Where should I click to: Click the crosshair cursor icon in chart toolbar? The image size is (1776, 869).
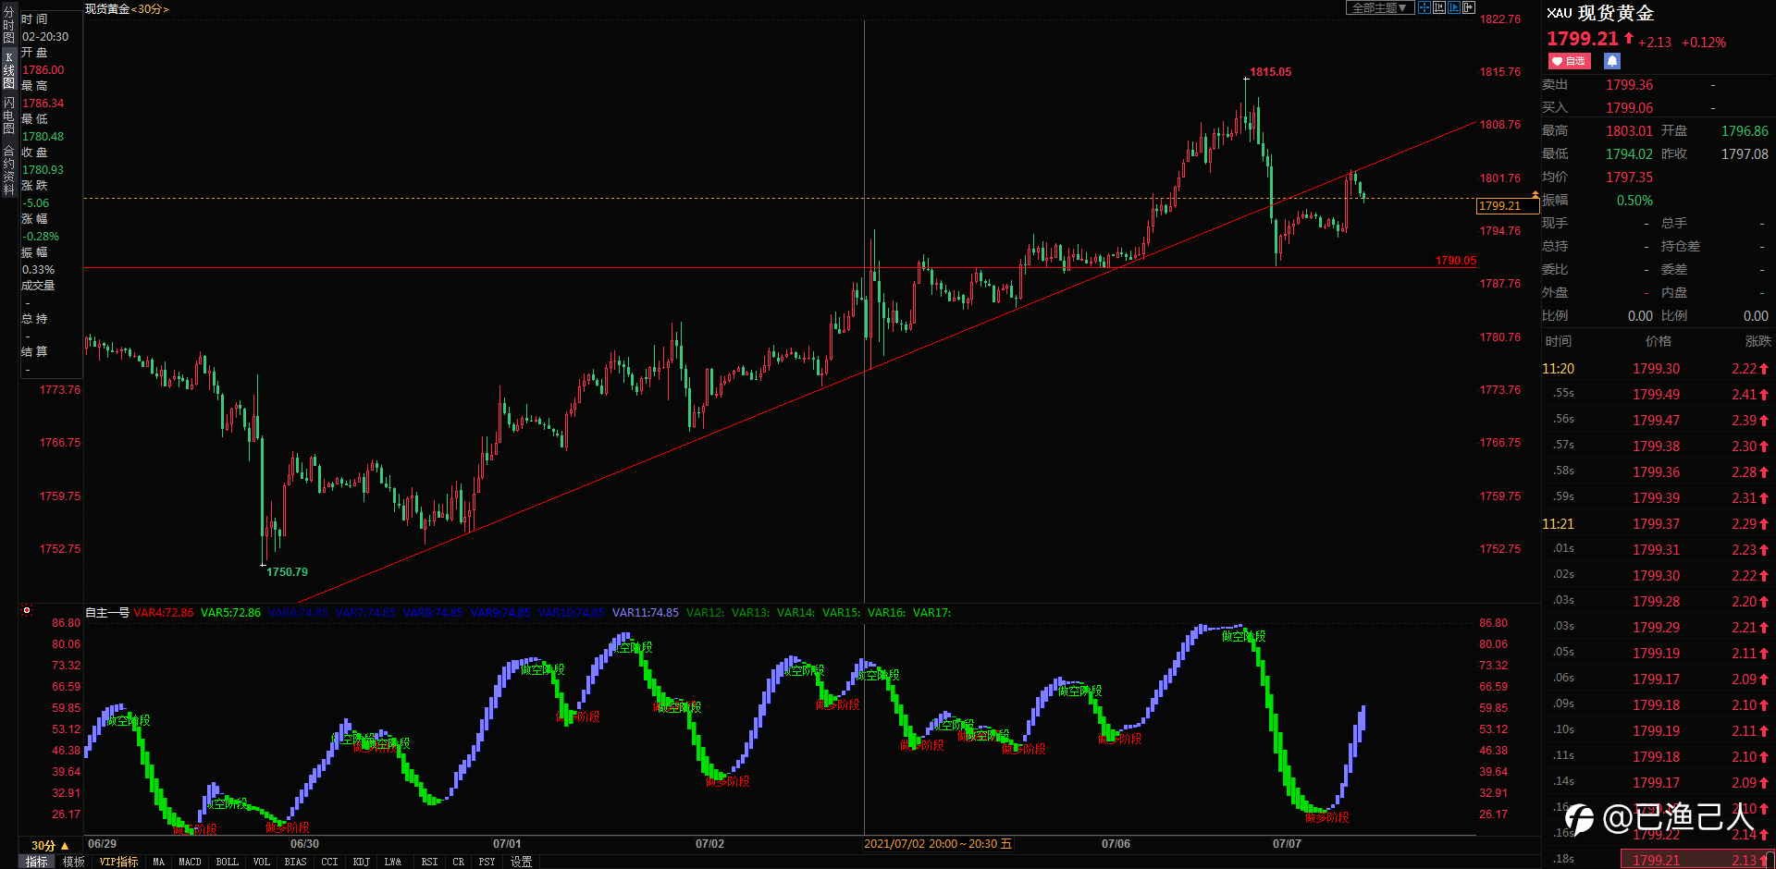point(1424,7)
